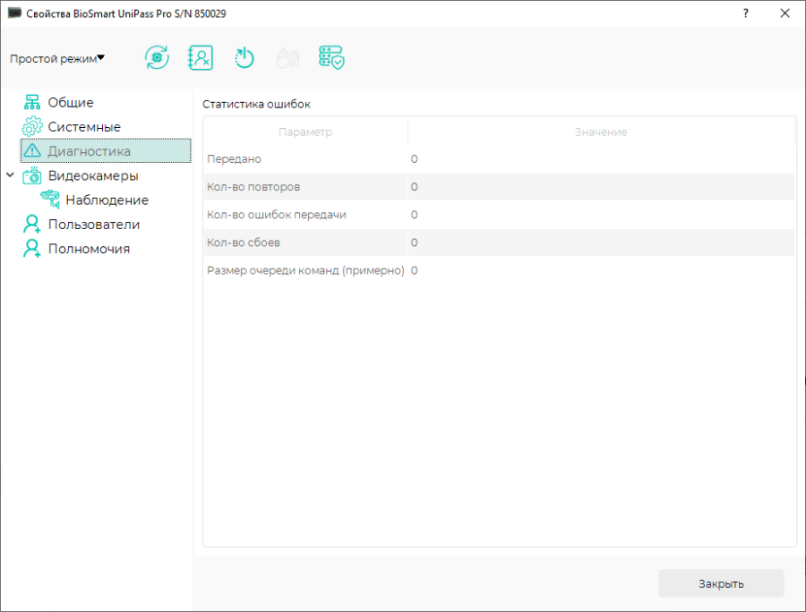Viewport: 806px width, 612px height.
Task: Click the Закрыть button
Action: 721,583
